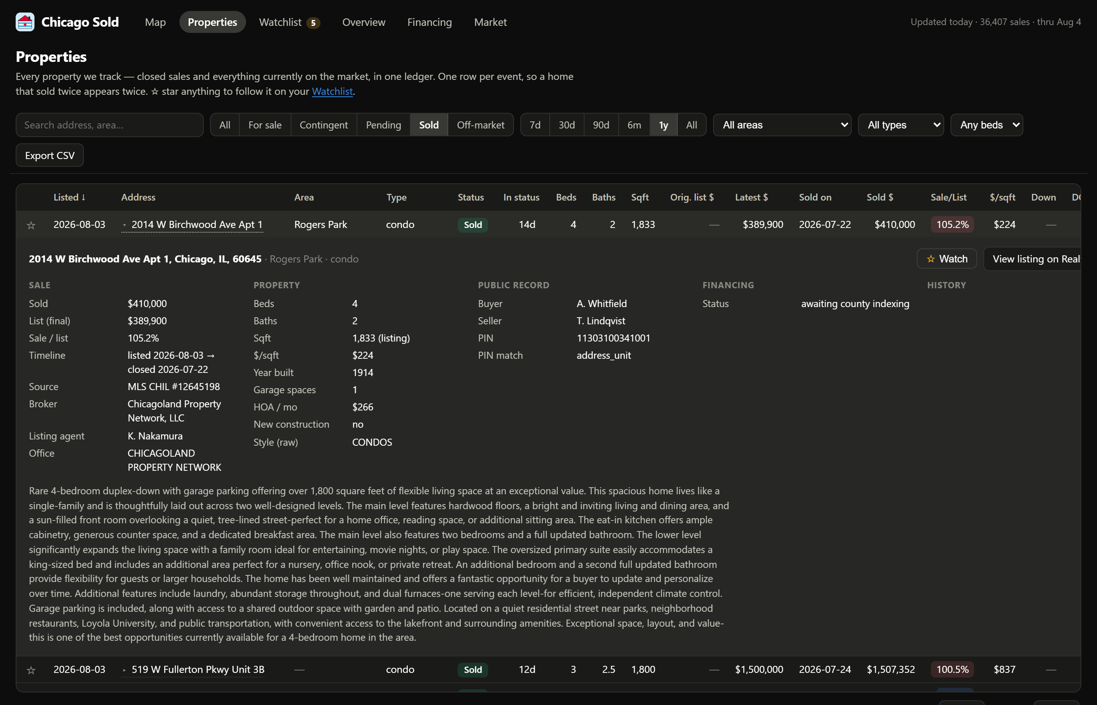The height and width of the screenshot is (705, 1097).
Task: Set time range to All
Action: click(692, 125)
